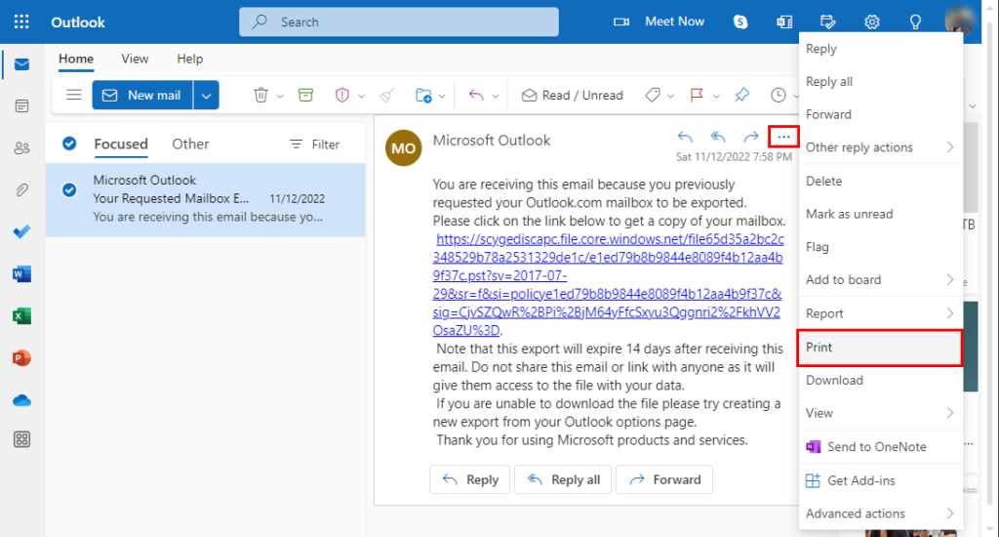Expand the Advanced actions submenu
This screenshot has width=999, height=537.
click(x=879, y=514)
